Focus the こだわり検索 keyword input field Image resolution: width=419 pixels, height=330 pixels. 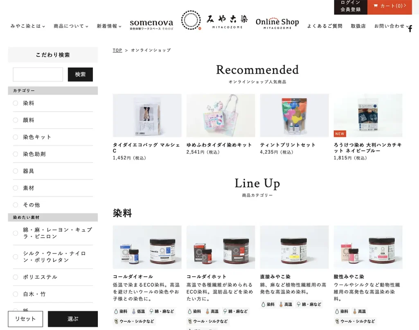pyautogui.click(x=38, y=74)
